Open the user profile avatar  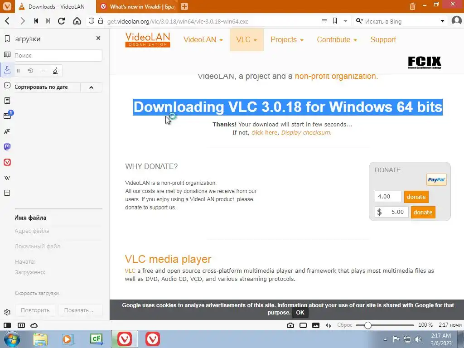click(457, 21)
